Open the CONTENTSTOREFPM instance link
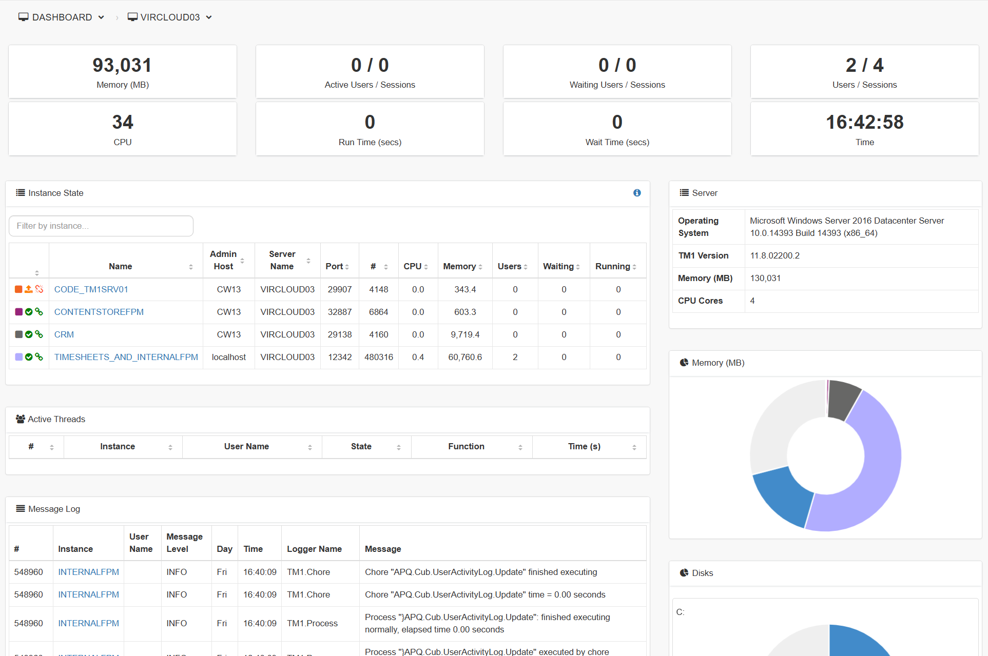 pos(99,312)
